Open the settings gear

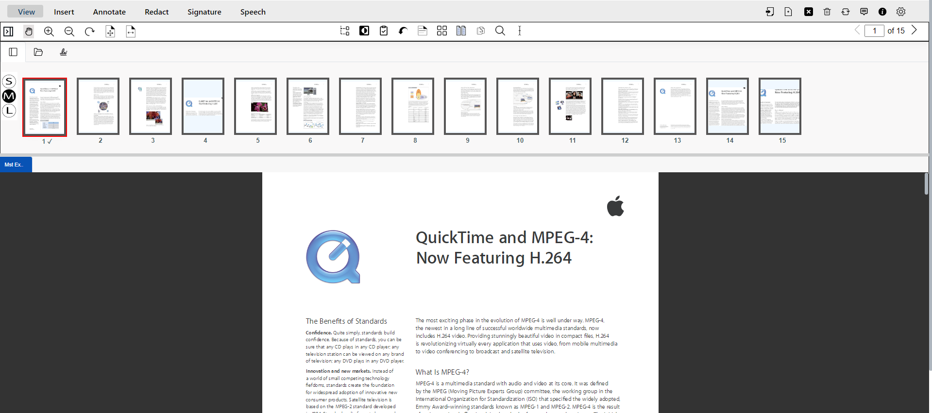pos(901,12)
